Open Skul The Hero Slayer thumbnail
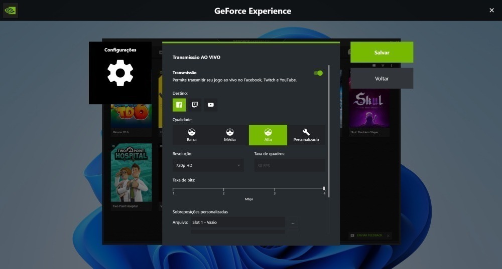 point(369,108)
